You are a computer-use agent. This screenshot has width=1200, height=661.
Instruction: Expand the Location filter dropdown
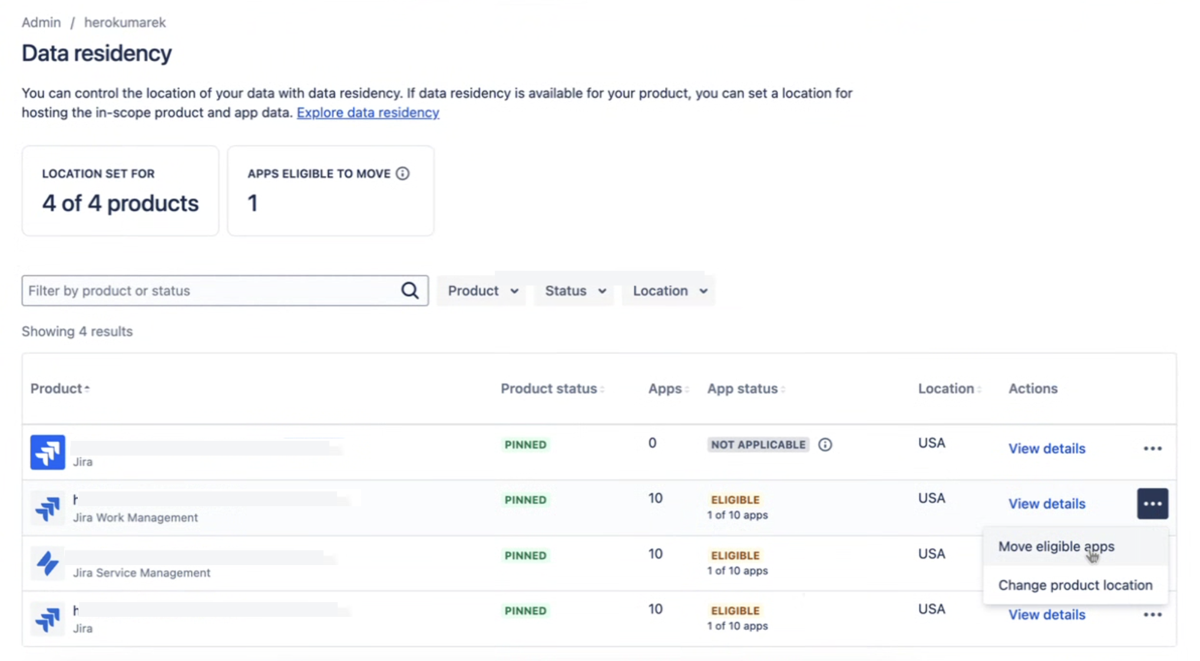(669, 291)
